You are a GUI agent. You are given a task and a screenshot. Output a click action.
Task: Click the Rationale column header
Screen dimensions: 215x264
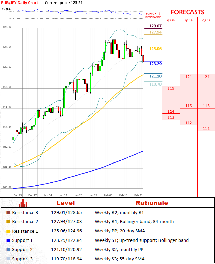[152, 203]
